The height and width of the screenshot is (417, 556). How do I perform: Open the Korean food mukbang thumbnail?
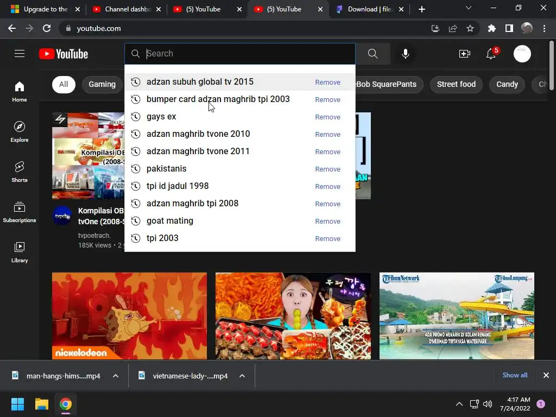293,315
